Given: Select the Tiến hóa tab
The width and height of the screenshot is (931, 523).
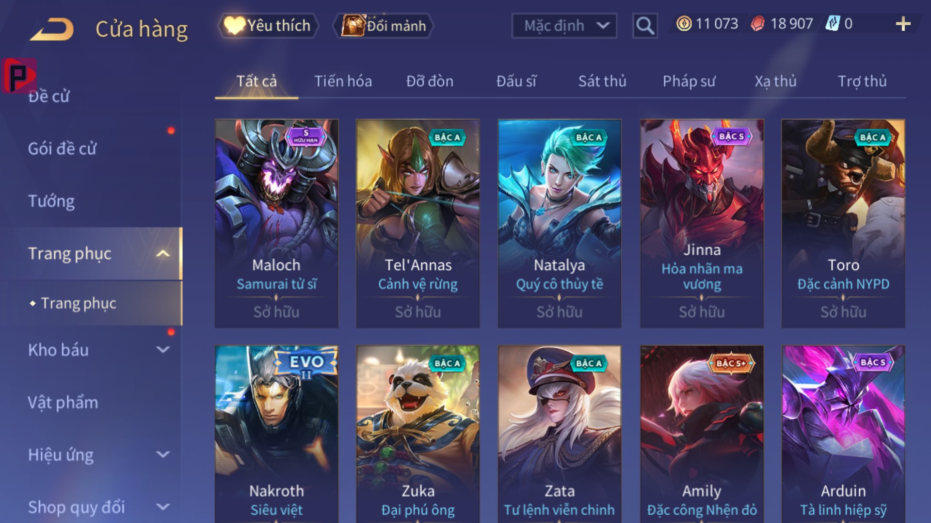Looking at the screenshot, I should click(343, 81).
